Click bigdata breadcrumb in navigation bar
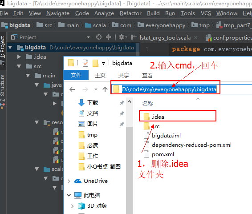 16,25
